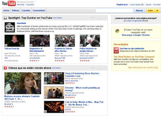The height and width of the screenshot is (116, 163).
Task: Move the Videos viendo ahora module down
Action: tap(102, 68)
